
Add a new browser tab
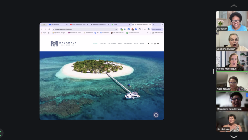click(x=154, y=25)
